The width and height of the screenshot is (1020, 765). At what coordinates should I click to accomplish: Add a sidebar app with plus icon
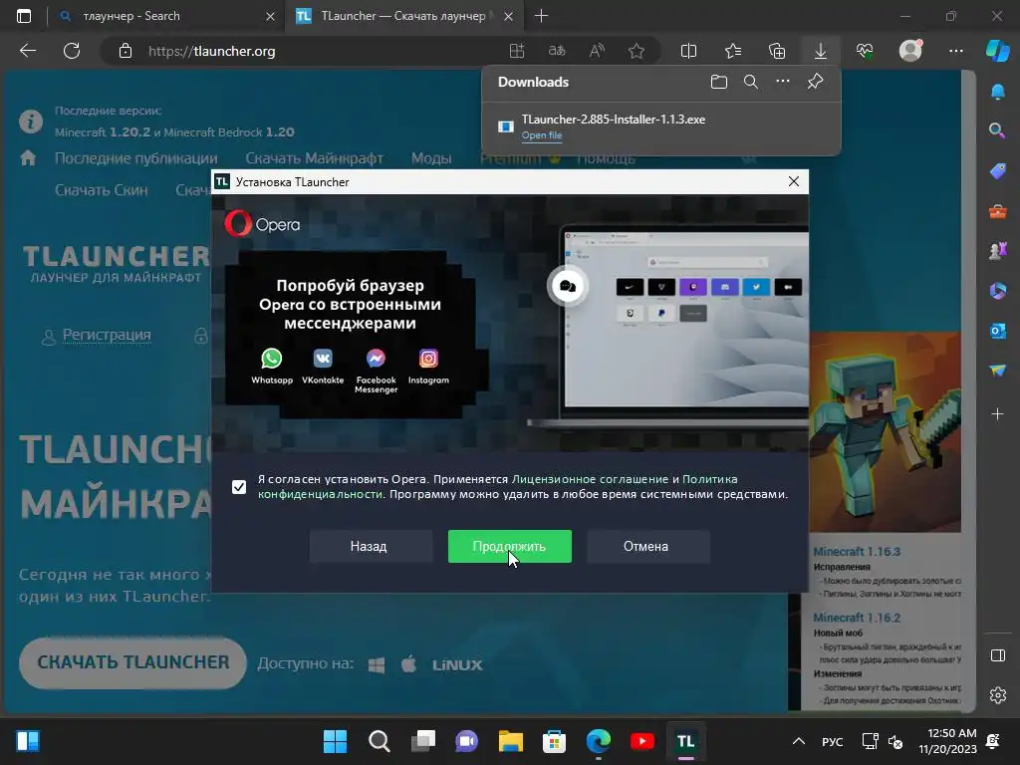(997, 413)
